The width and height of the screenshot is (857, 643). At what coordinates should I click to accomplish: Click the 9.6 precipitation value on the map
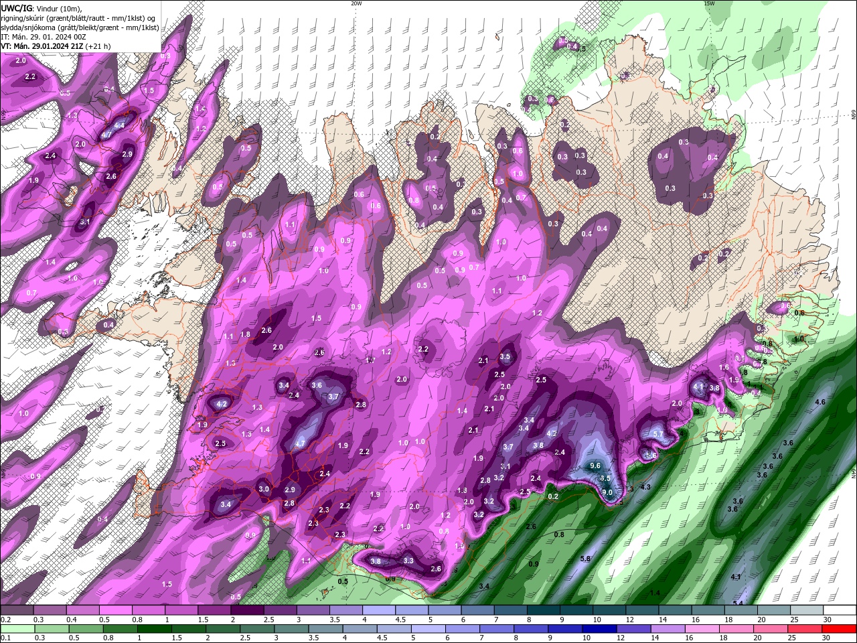pyautogui.click(x=596, y=466)
